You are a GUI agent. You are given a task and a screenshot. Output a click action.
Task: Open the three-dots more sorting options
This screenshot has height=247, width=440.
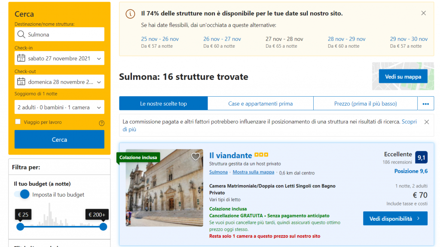[425, 104]
